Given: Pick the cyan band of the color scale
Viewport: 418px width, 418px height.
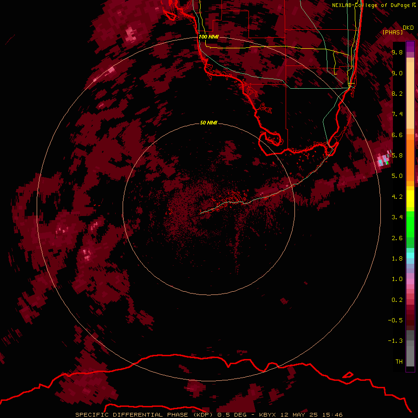Looking at the screenshot, I should 410,255.
